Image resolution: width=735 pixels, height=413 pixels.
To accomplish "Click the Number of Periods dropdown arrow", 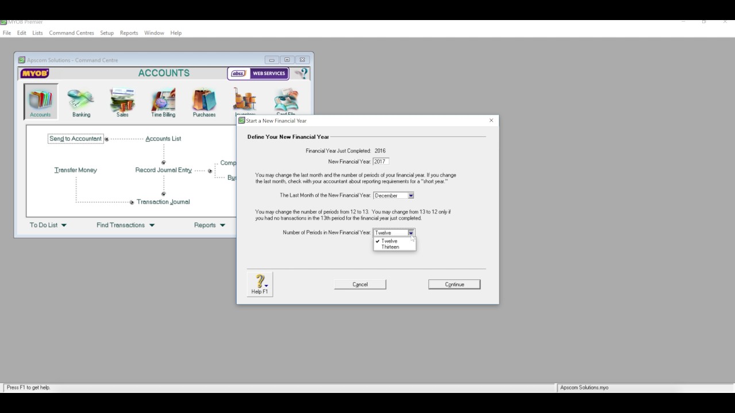I will [x=411, y=232].
